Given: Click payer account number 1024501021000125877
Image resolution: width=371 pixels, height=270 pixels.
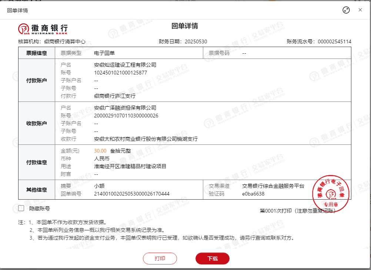Looking at the screenshot, I should [x=120, y=73].
